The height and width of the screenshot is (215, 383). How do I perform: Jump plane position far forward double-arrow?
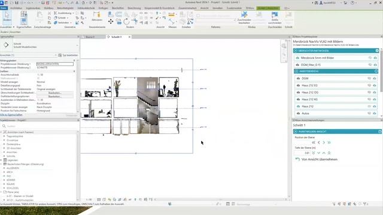point(329,142)
